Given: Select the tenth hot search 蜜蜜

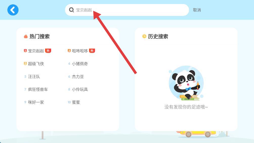Looking at the screenshot, I should 76,102.
